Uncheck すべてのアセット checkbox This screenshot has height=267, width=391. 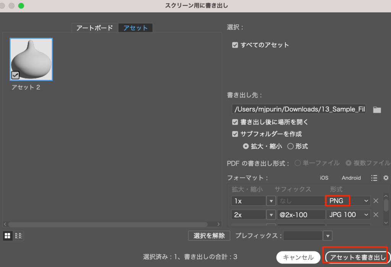[x=235, y=45]
